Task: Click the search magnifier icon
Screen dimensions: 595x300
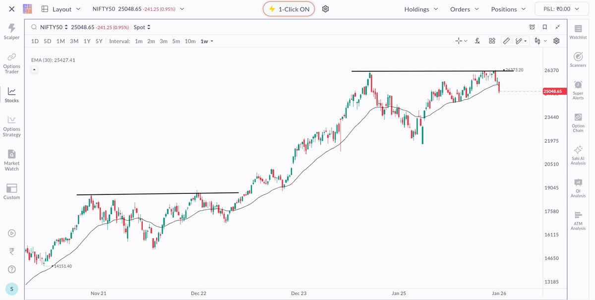Action: pyautogui.click(x=34, y=27)
